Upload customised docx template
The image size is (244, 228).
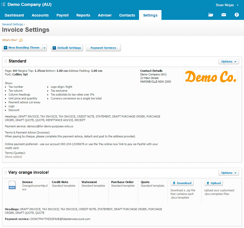pos(214,183)
